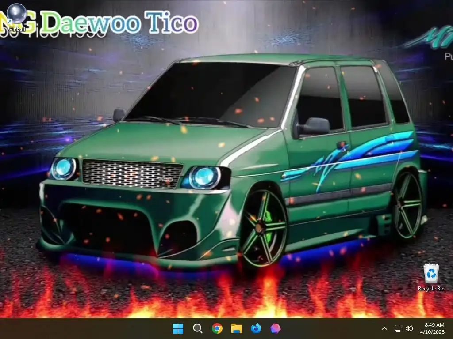
Task: Launch Google Chrome from taskbar
Action: [x=217, y=328]
